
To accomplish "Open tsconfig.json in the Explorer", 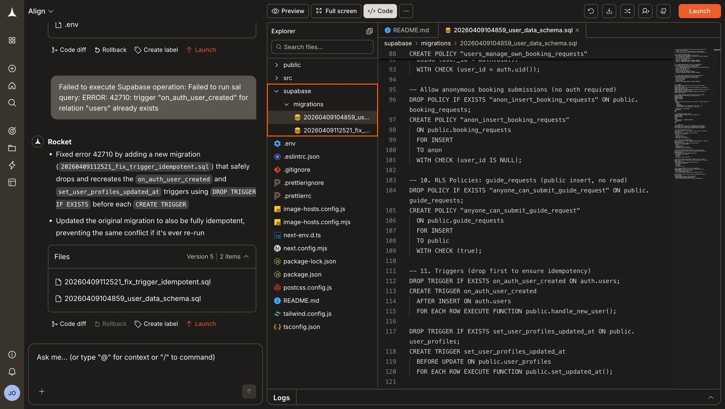I will (x=322, y=327).
